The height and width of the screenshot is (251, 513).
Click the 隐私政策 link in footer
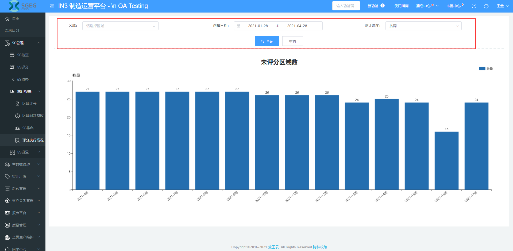(320, 247)
